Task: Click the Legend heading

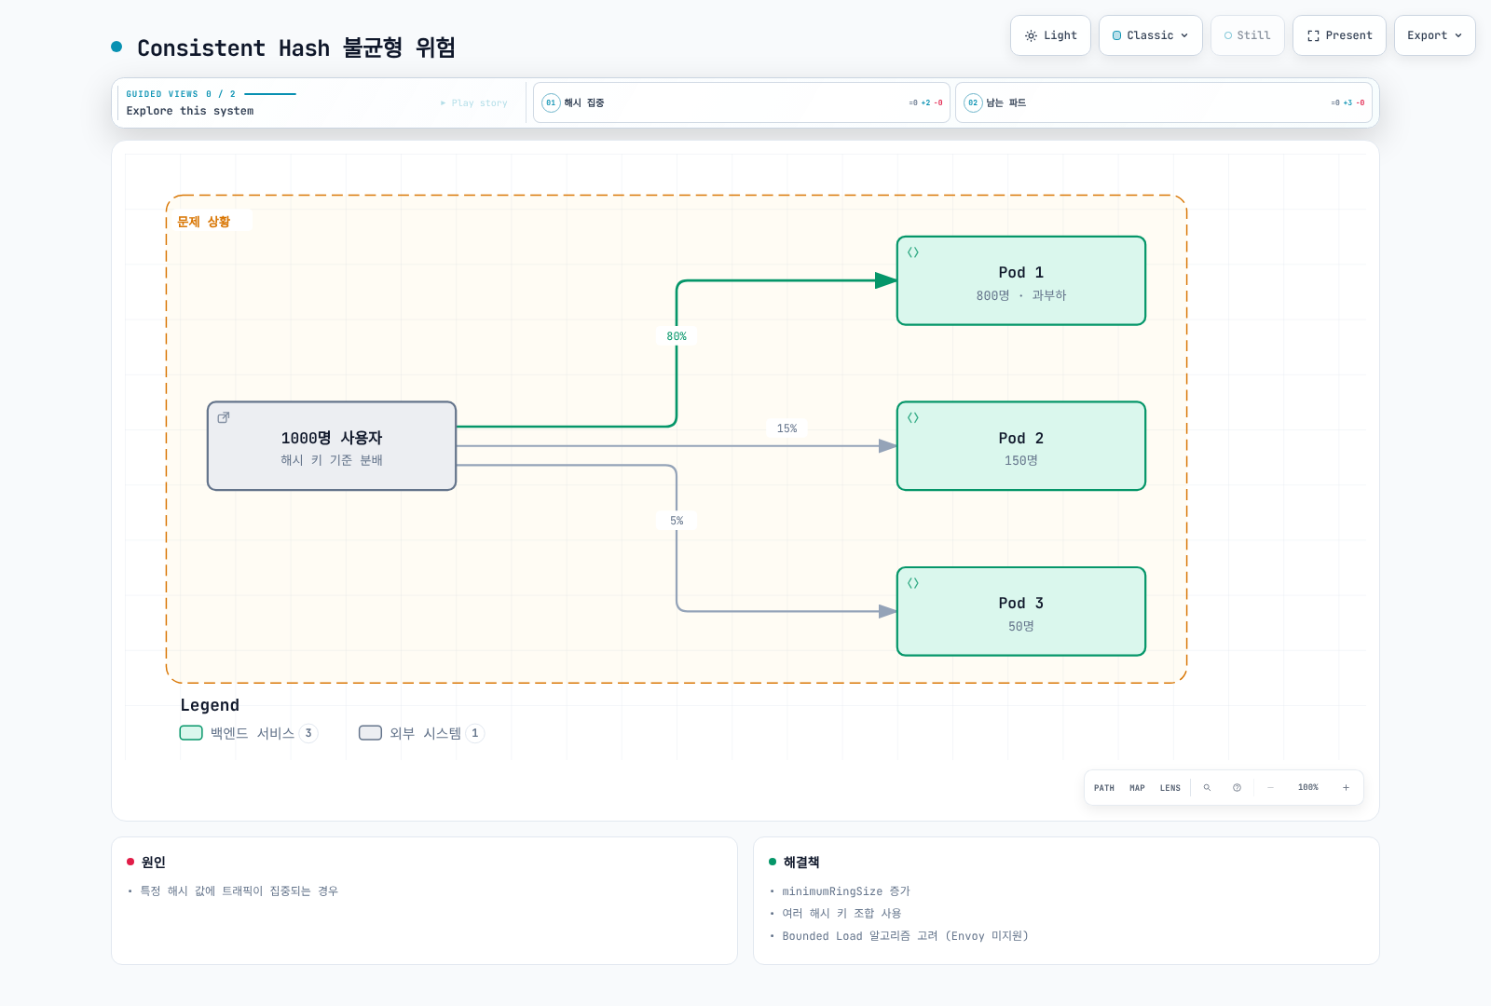Action: [210, 705]
